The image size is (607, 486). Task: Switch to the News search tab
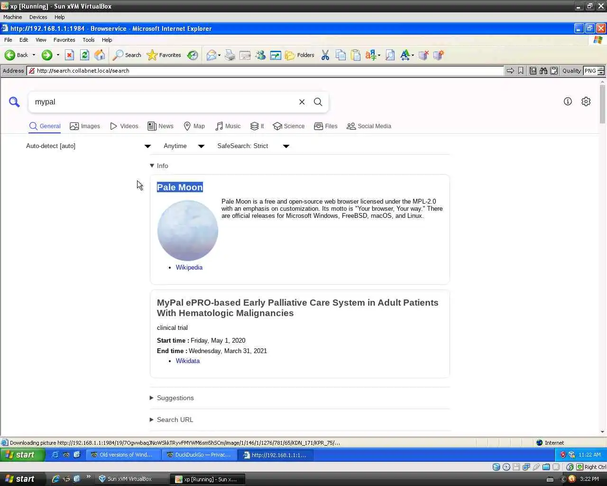160,126
